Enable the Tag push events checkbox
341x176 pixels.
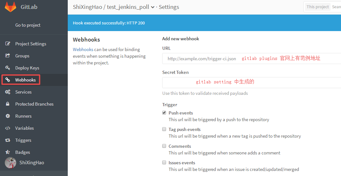164,129
